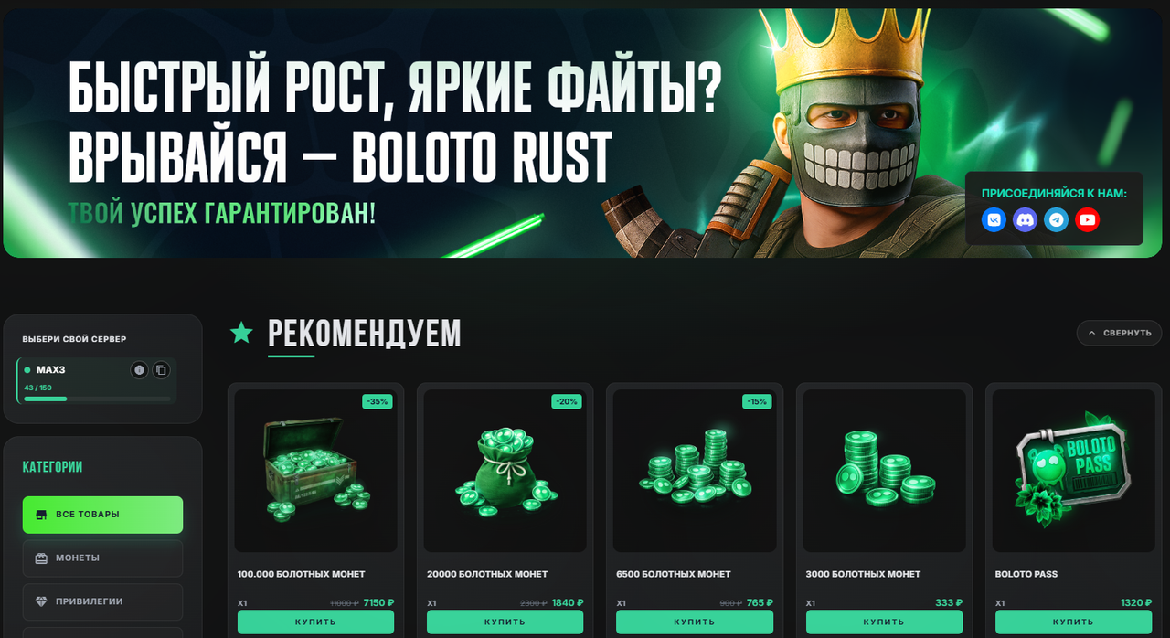The width and height of the screenshot is (1170, 638).
Task: Open the Telegram channel icon
Action: point(1057,219)
